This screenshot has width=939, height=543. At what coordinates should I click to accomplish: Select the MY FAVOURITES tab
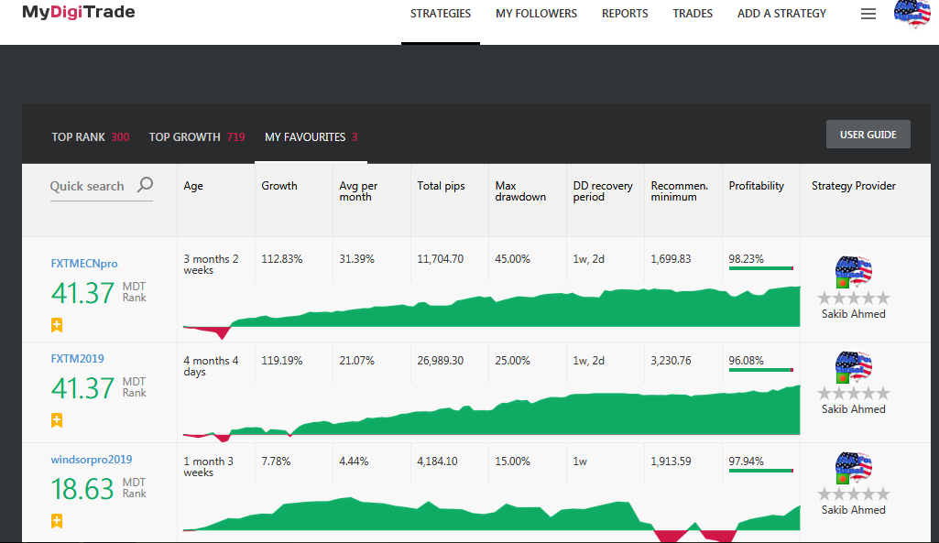[x=311, y=137]
